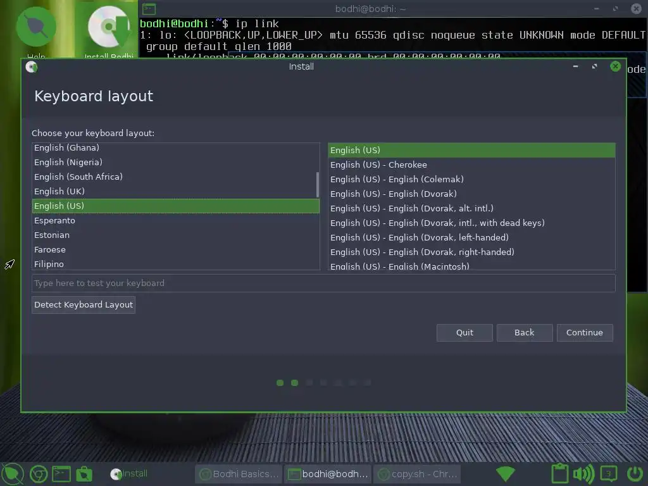The image size is (648, 486).
Task: Select English (US) variant in right list
Action: click(471, 150)
